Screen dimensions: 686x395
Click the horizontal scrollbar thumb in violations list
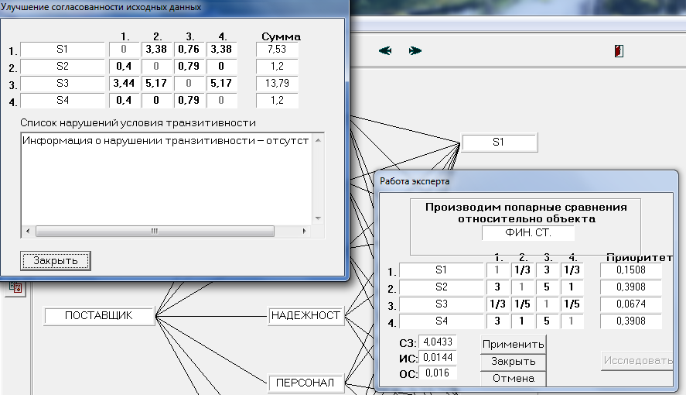click(155, 231)
